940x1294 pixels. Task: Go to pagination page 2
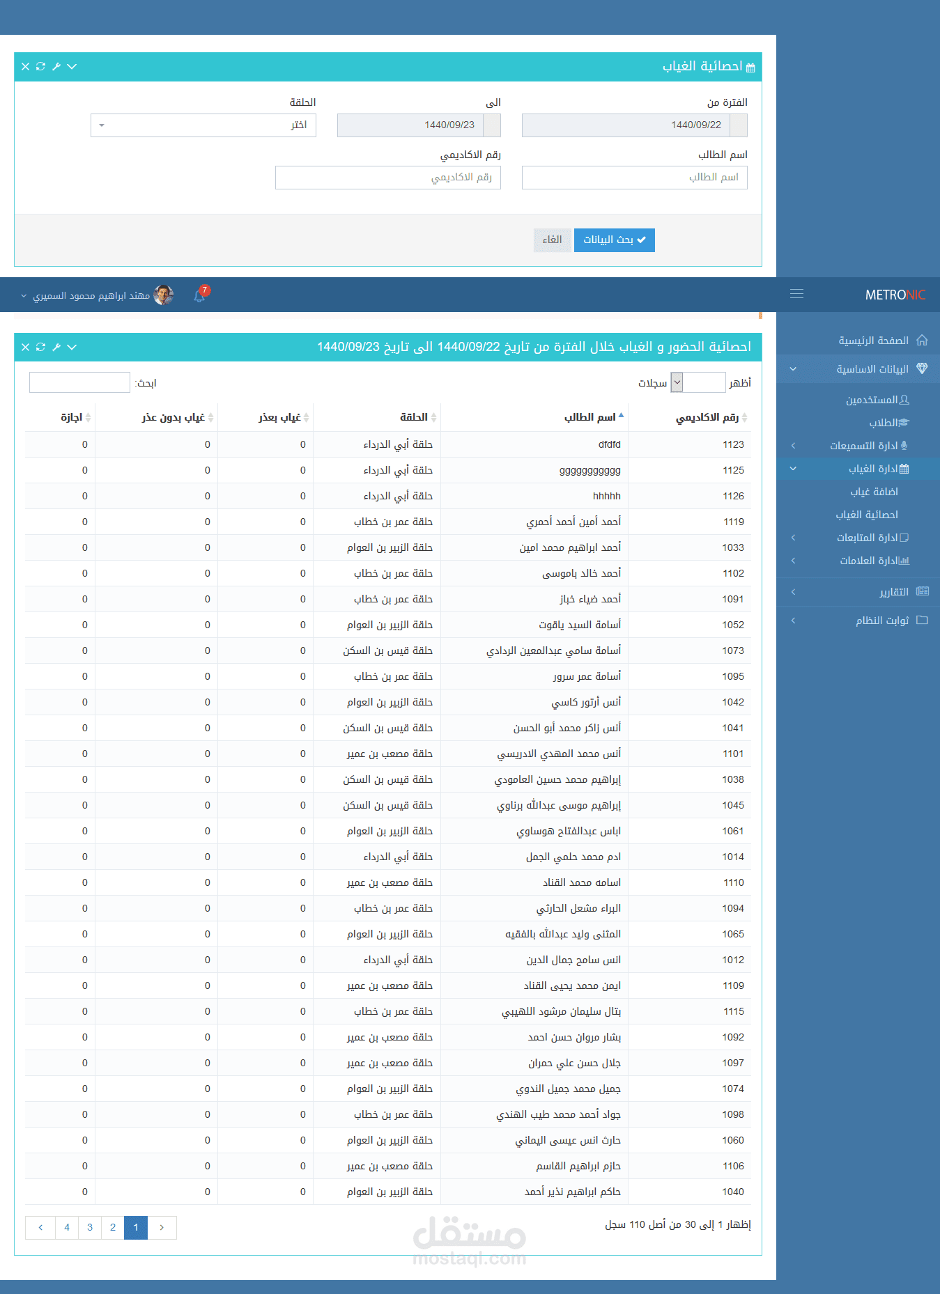(113, 1228)
